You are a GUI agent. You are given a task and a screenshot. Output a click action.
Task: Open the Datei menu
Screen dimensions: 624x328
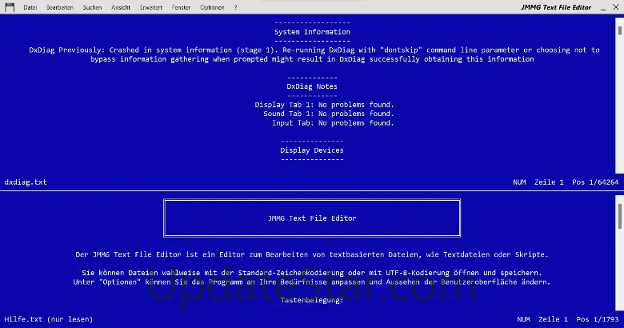[x=30, y=7]
